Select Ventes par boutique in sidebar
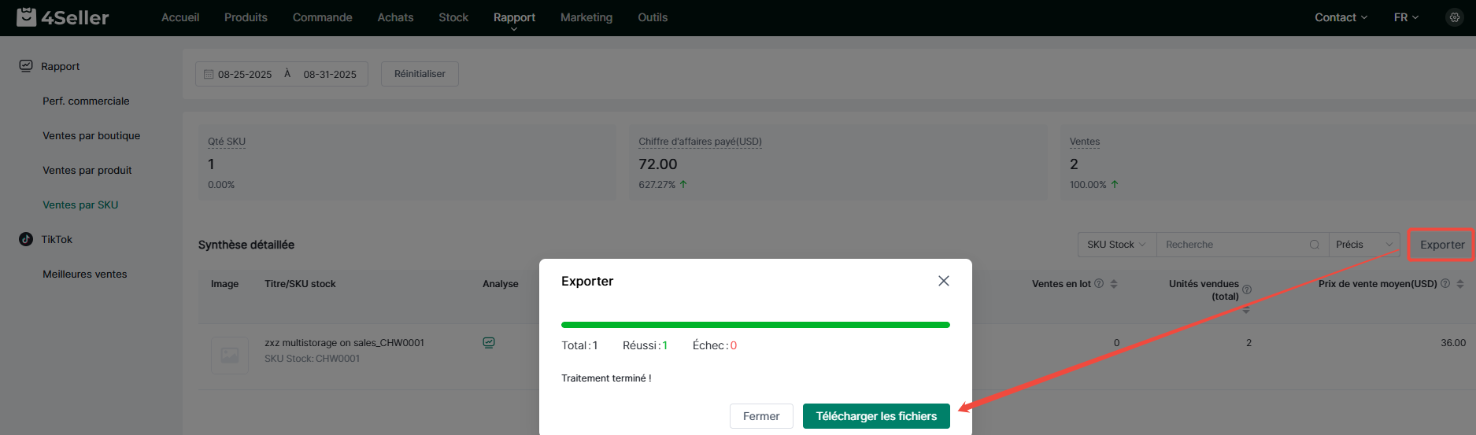The width and height of the screenshot is (1476, 435). coord(91,135)
